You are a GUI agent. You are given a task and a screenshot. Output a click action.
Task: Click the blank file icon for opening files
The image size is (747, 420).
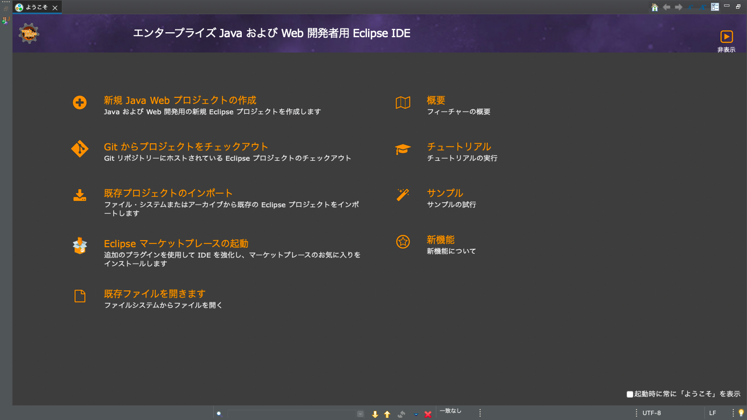pos(80,296)
